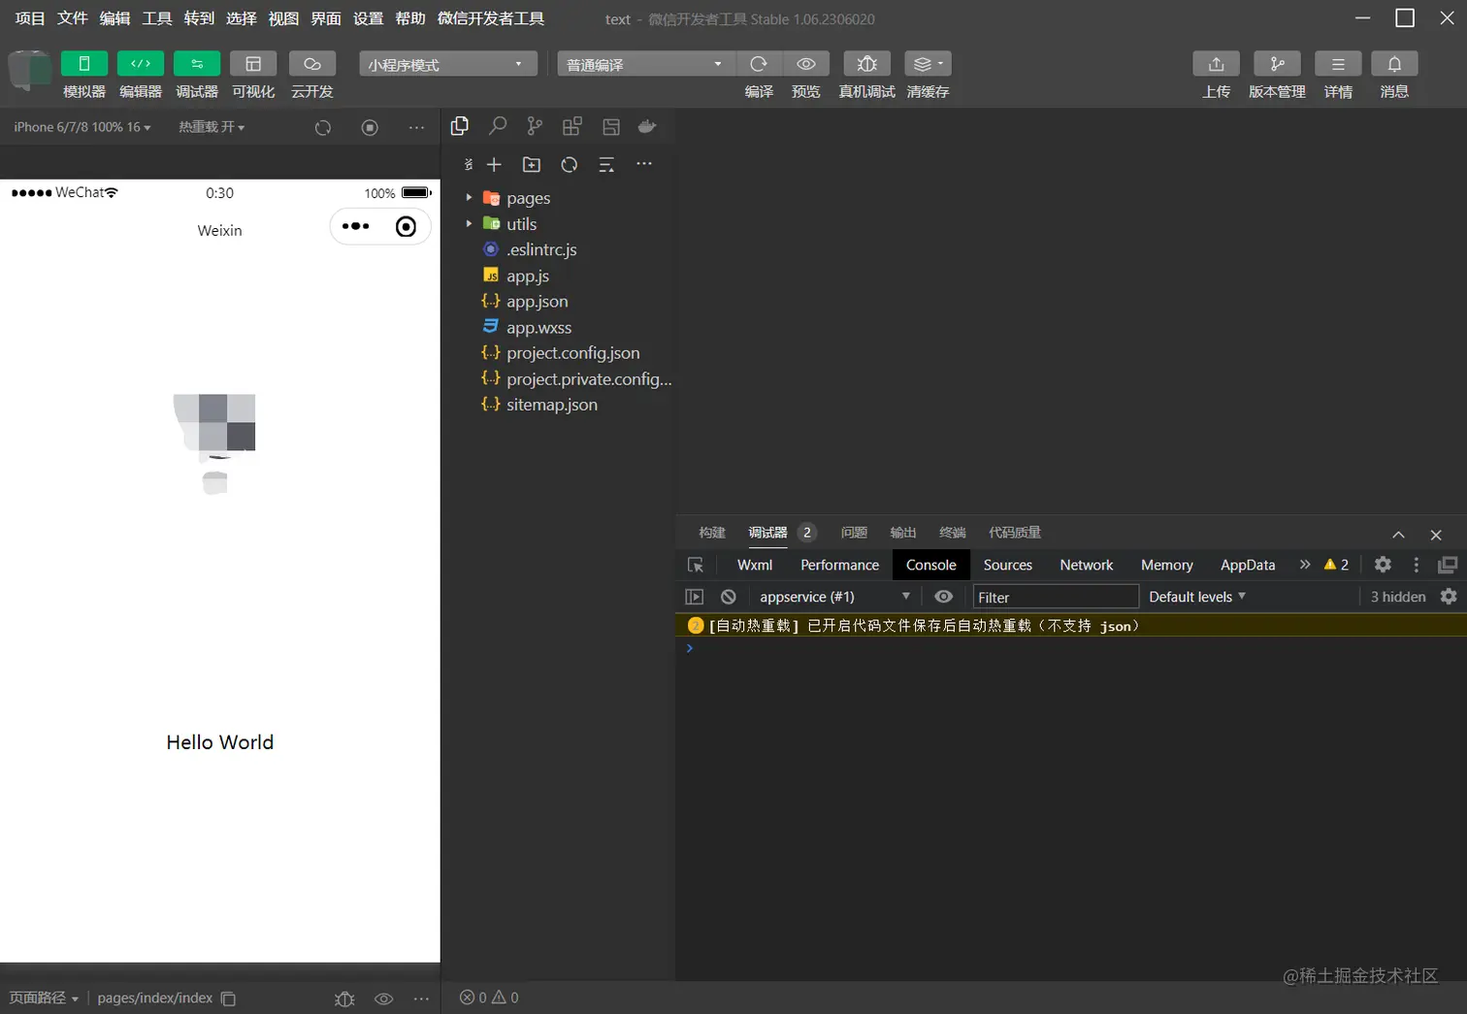The image size is (1467, 1014).
Task: Refresh the file explorer tree
Action: (570, 165)
